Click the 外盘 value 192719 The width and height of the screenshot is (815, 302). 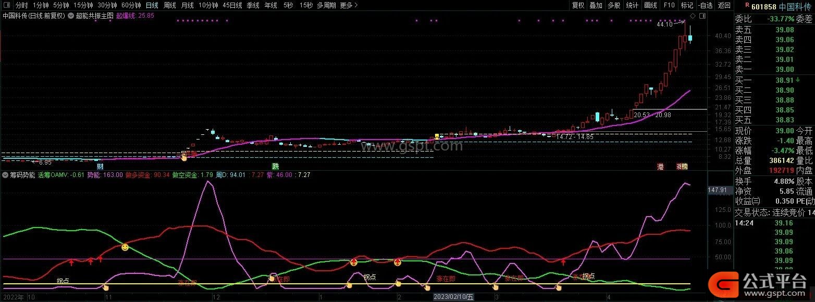[x=781, y=170]
